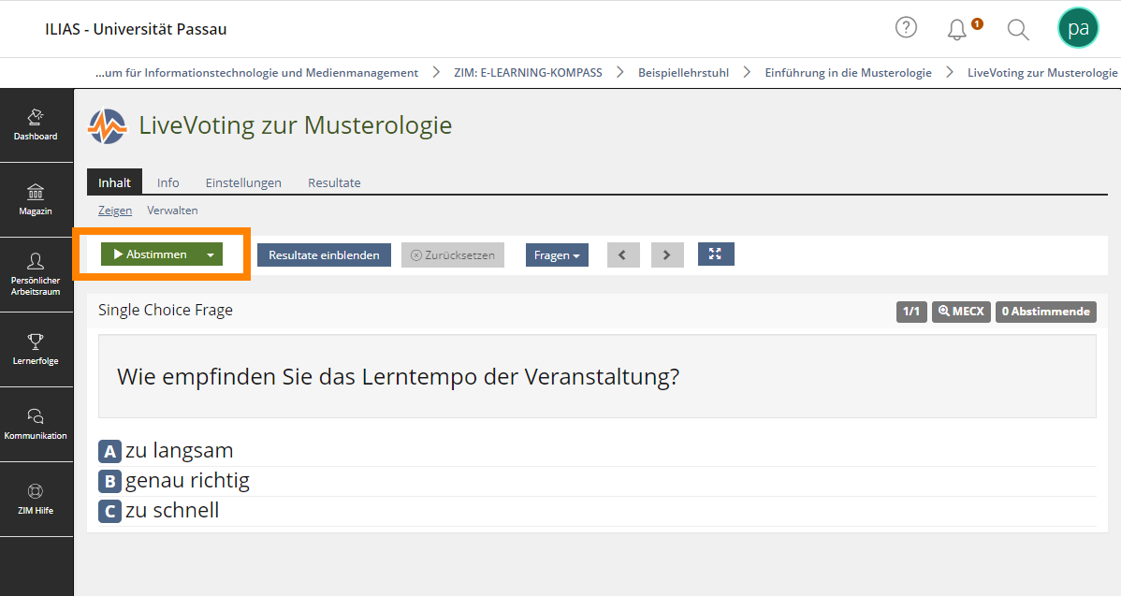Click ILIAS - Universität Passau header title

pos(136,29)
